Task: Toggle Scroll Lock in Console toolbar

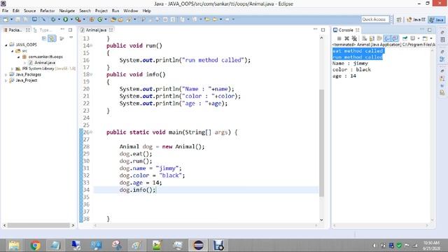Action: click(372, 38)
